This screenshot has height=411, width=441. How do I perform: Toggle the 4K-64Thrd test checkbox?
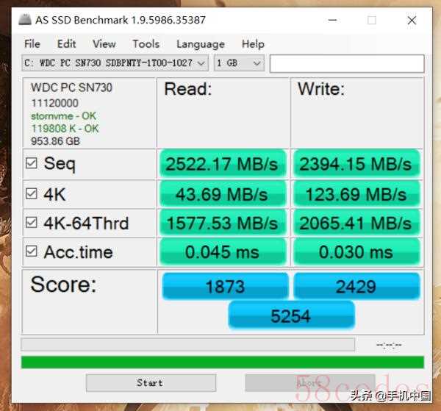[x=31, y=223]
